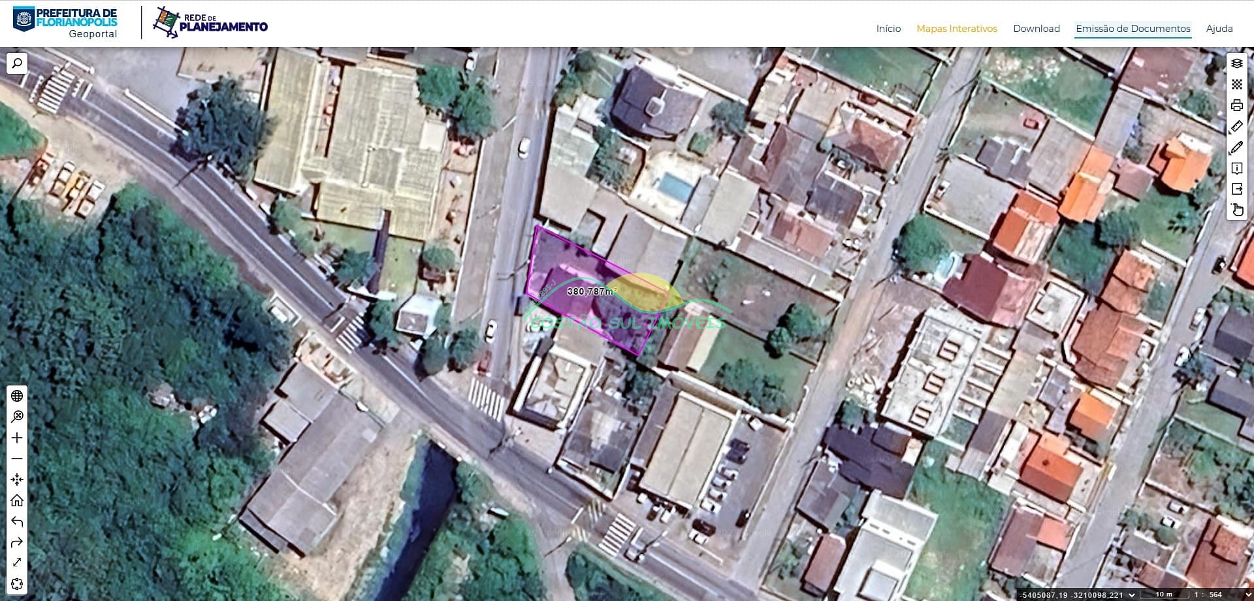
Task: Click the printer icon to print map
Action: pos(1236,105)
